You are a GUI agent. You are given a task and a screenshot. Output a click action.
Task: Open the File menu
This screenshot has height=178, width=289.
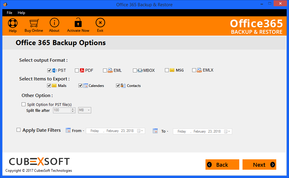click(x=9, y=12)
